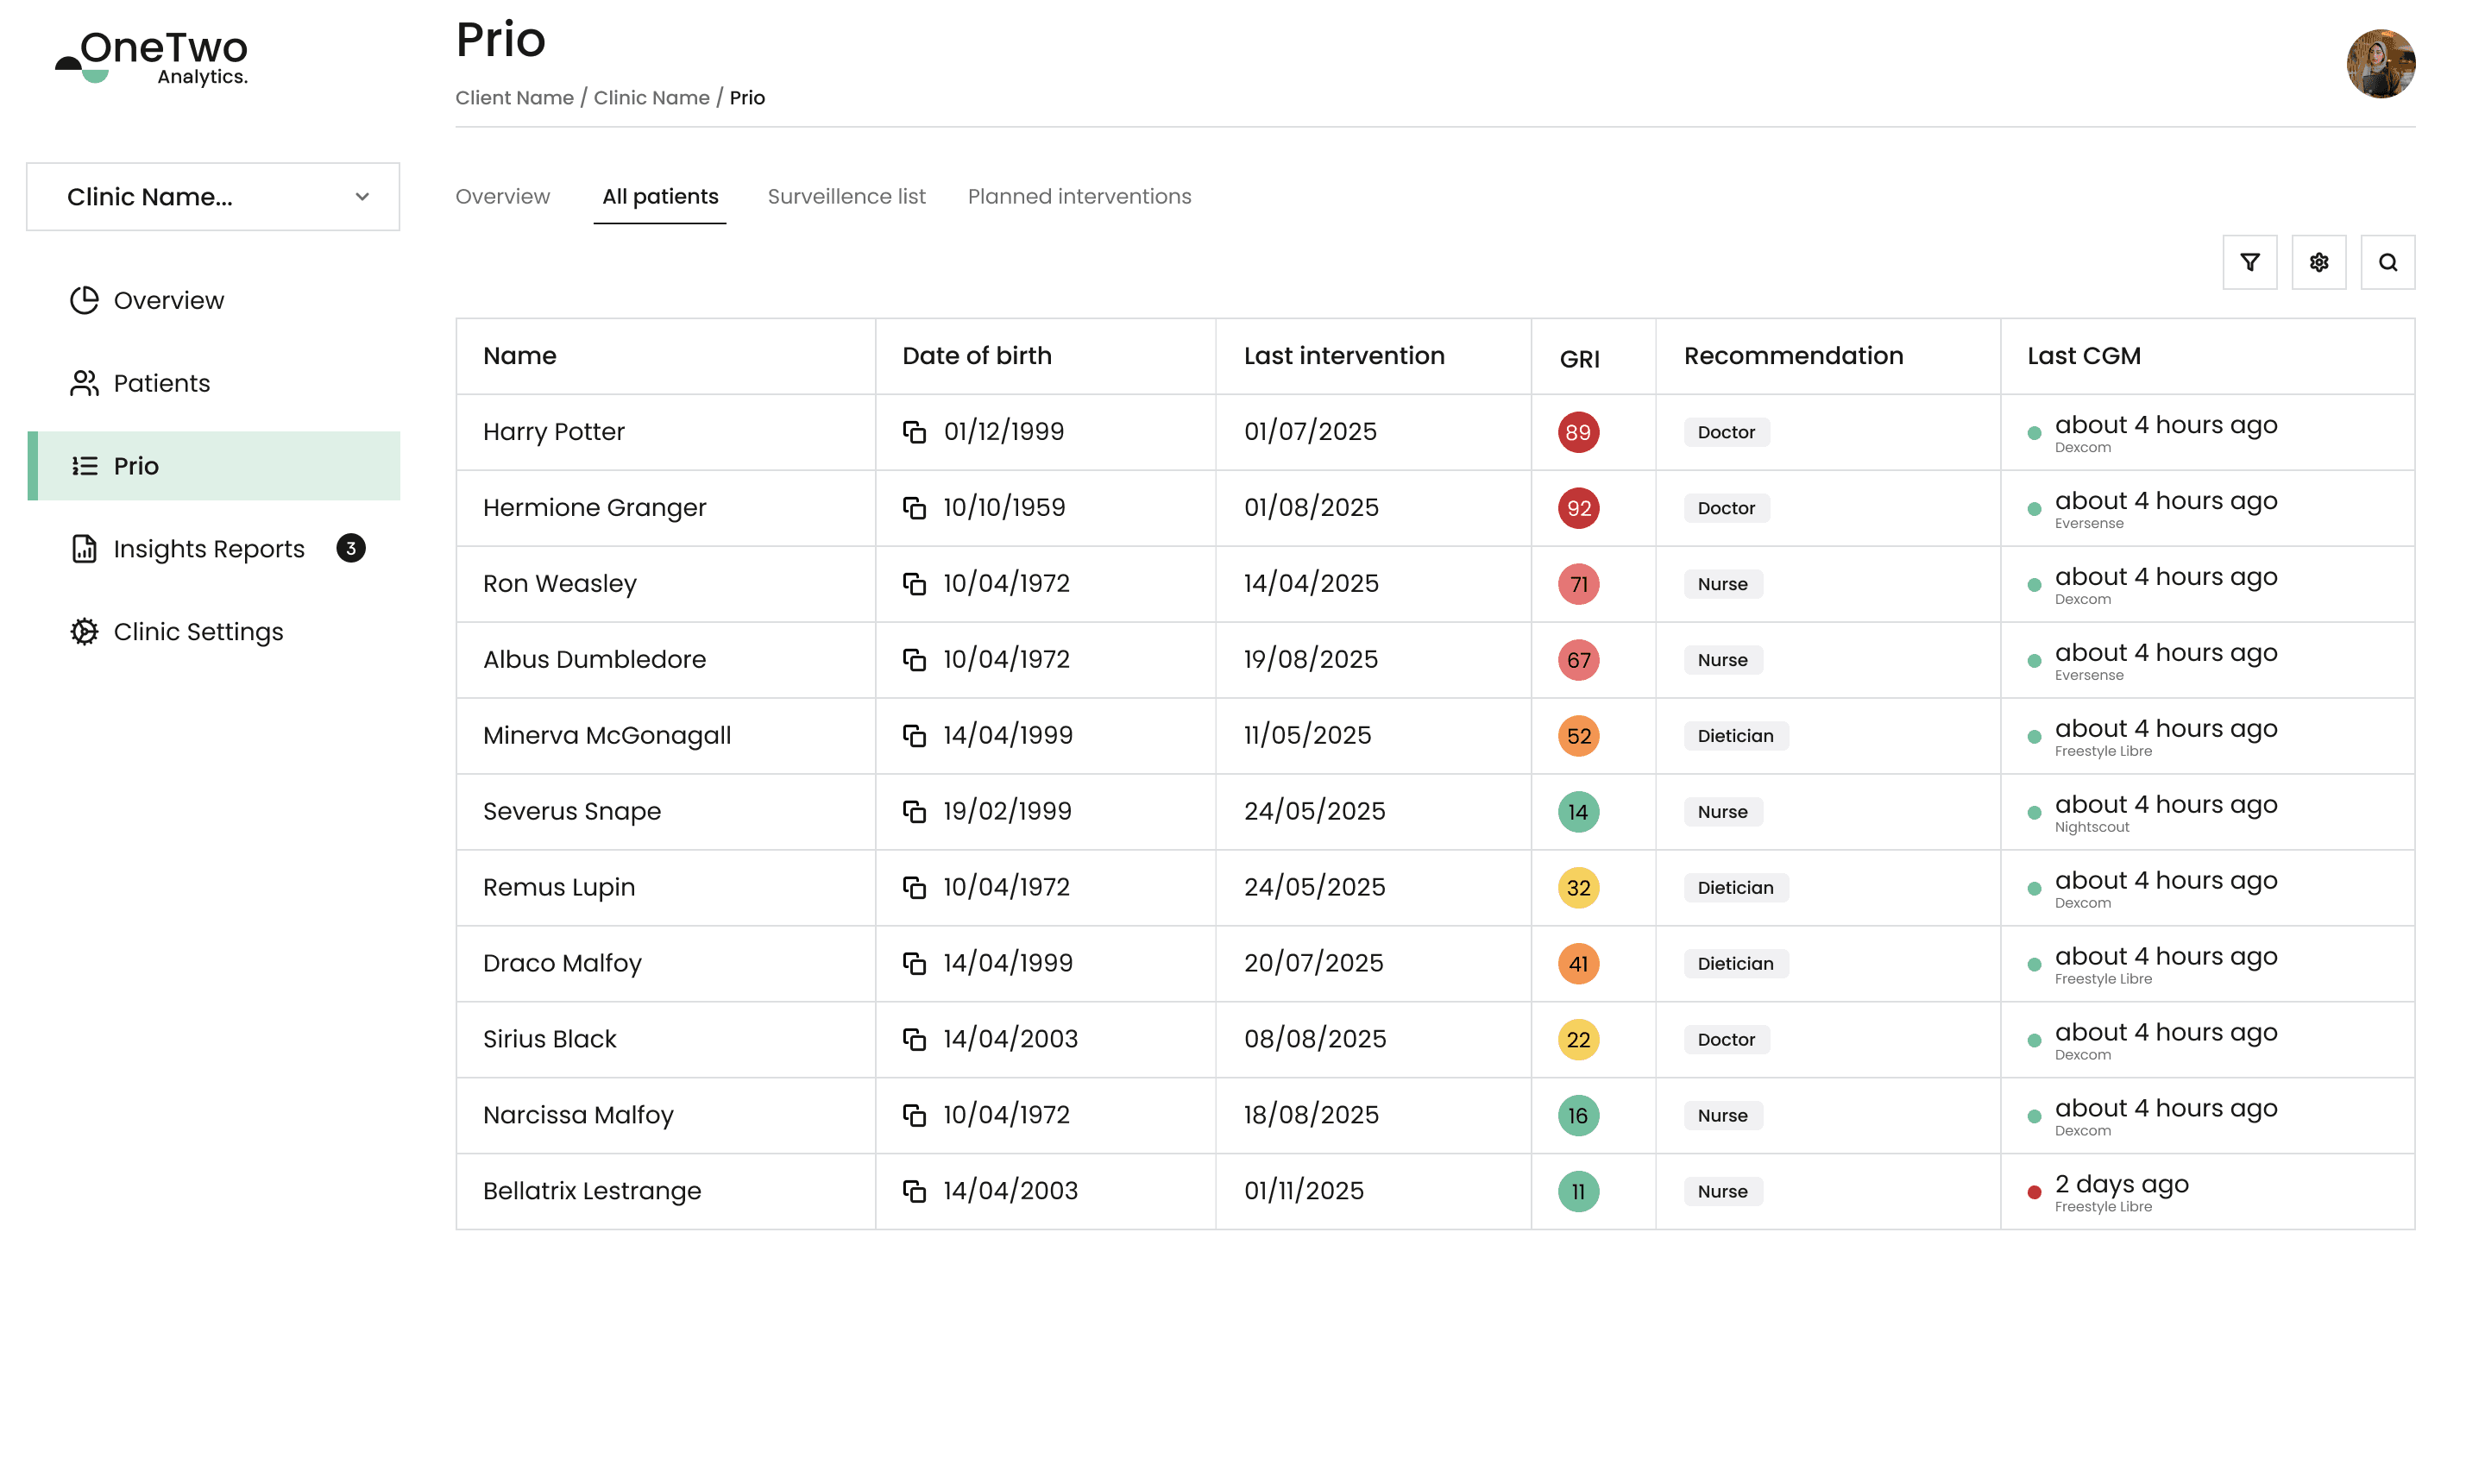
Task: Click Harry Potter's red GRI 89 badge
Action: click(1578, 432)
